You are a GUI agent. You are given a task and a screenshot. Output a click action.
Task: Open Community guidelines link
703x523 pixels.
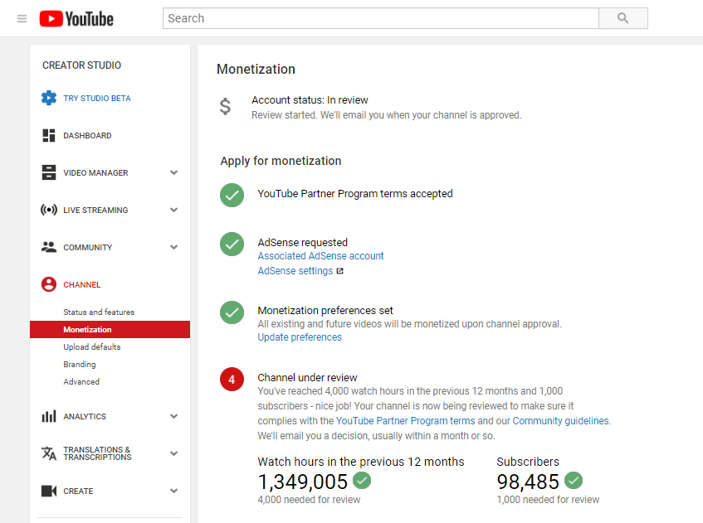coord(560,421)
